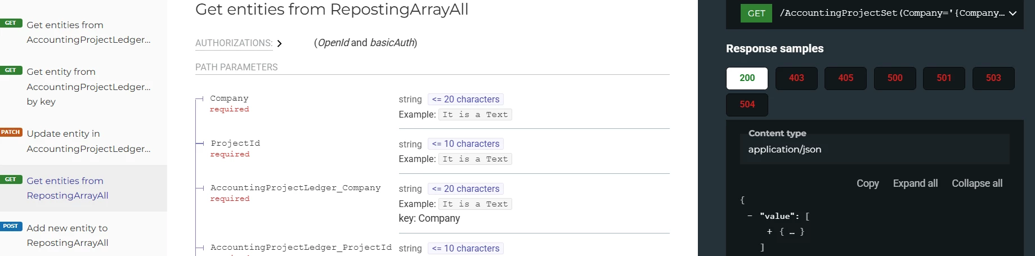The image size is (1035, 256).
Task: Select the 200 response sample tab
Action: pyautogui.click(x=747, y=78)
